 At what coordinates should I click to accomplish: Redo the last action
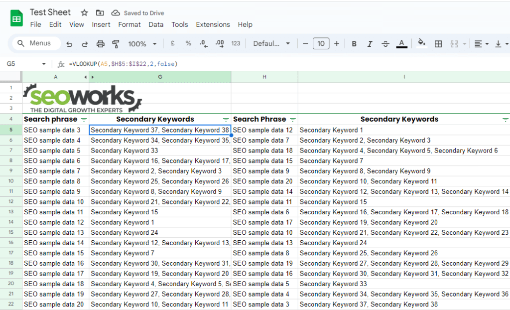point(85,44)
